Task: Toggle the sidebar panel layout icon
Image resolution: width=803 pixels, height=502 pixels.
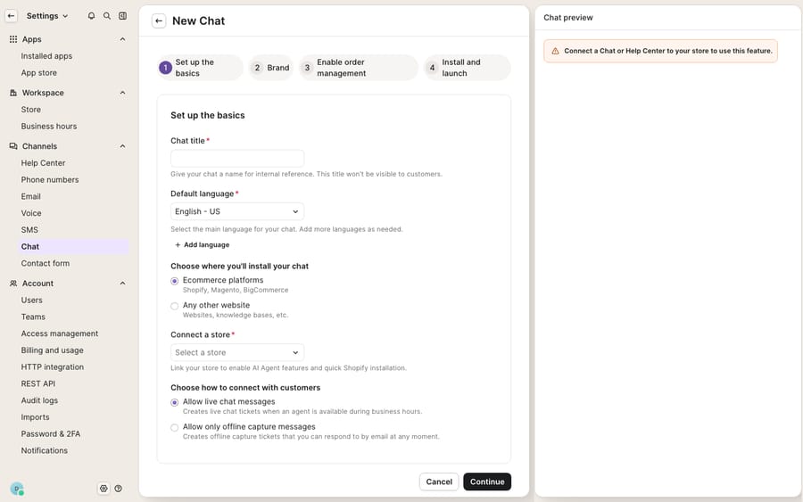Action: tap(123, 16)
